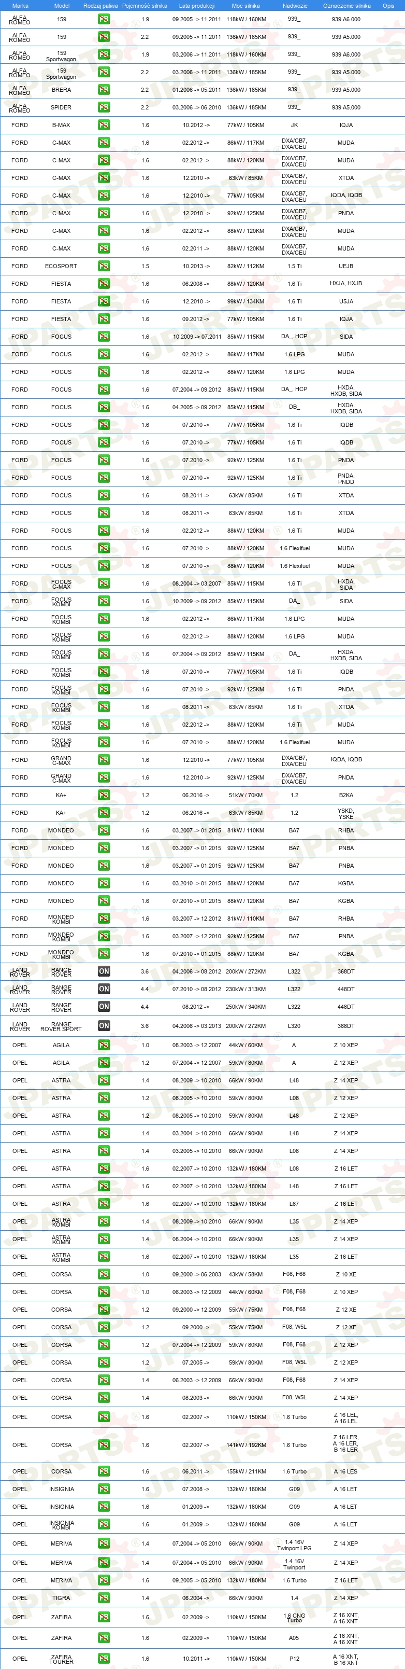Click the petrol icon in the Opel Tigra row

click(104, 1598)
